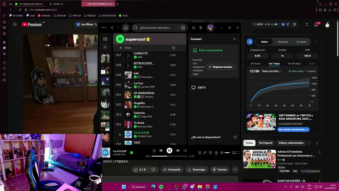Skip to next track in Spotify
This screenshot has height=191, width=339.
pyautogui.click(x=178, y=150)
